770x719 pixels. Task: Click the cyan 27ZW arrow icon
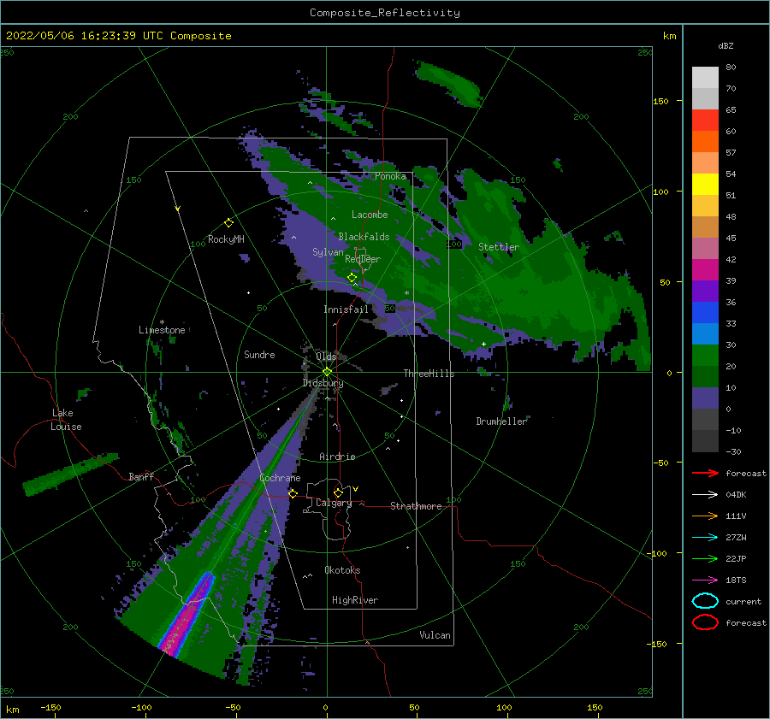tap(705, 538)
